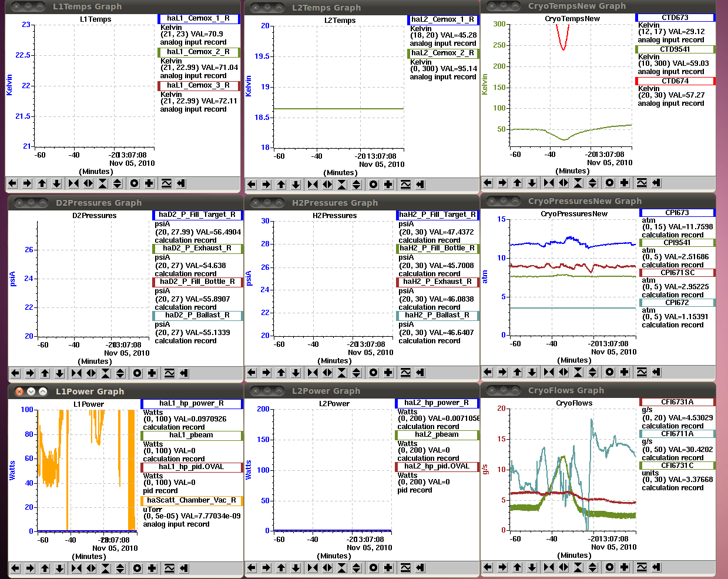This screenshot has width=728, height=579.
Task: Zoom out vertically on the H2Pressures graph
Action: coord(357,373)
